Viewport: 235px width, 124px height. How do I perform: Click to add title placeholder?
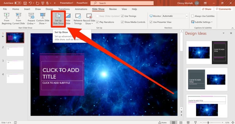point(62,71)
